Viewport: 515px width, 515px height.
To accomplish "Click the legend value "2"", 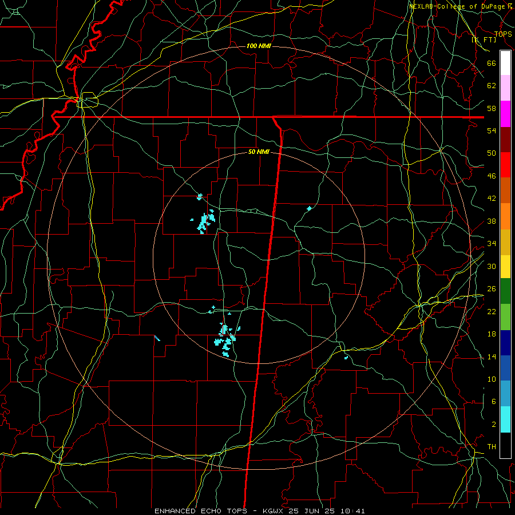I will coord(494,425).
